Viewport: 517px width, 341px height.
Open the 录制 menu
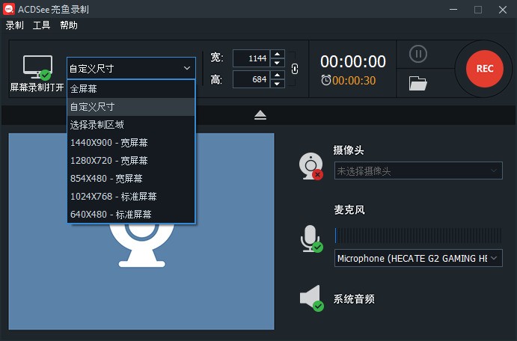click(x=14, y=25)
